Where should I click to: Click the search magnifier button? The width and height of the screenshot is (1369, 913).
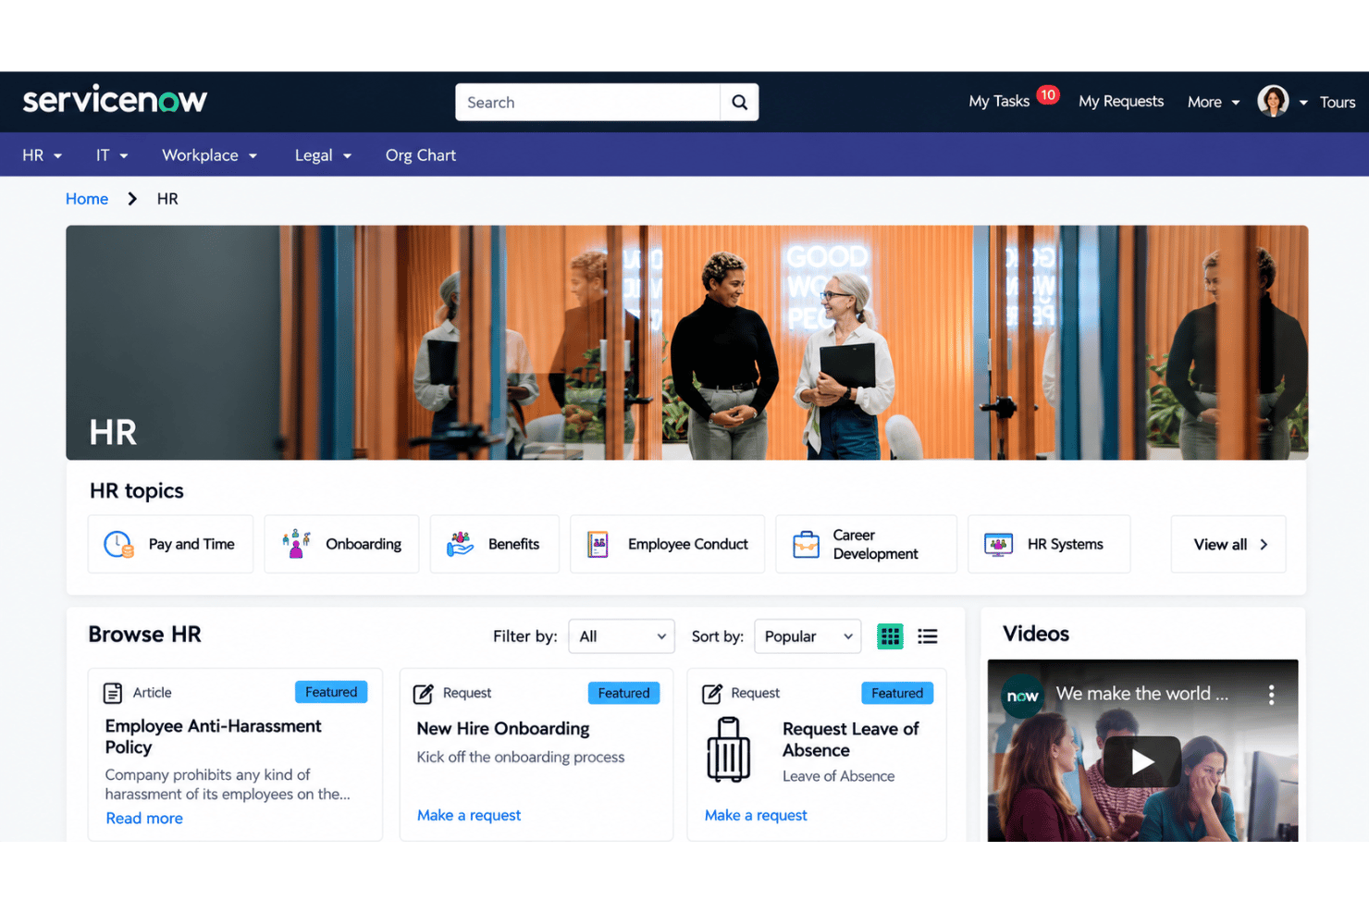[739, 102]
